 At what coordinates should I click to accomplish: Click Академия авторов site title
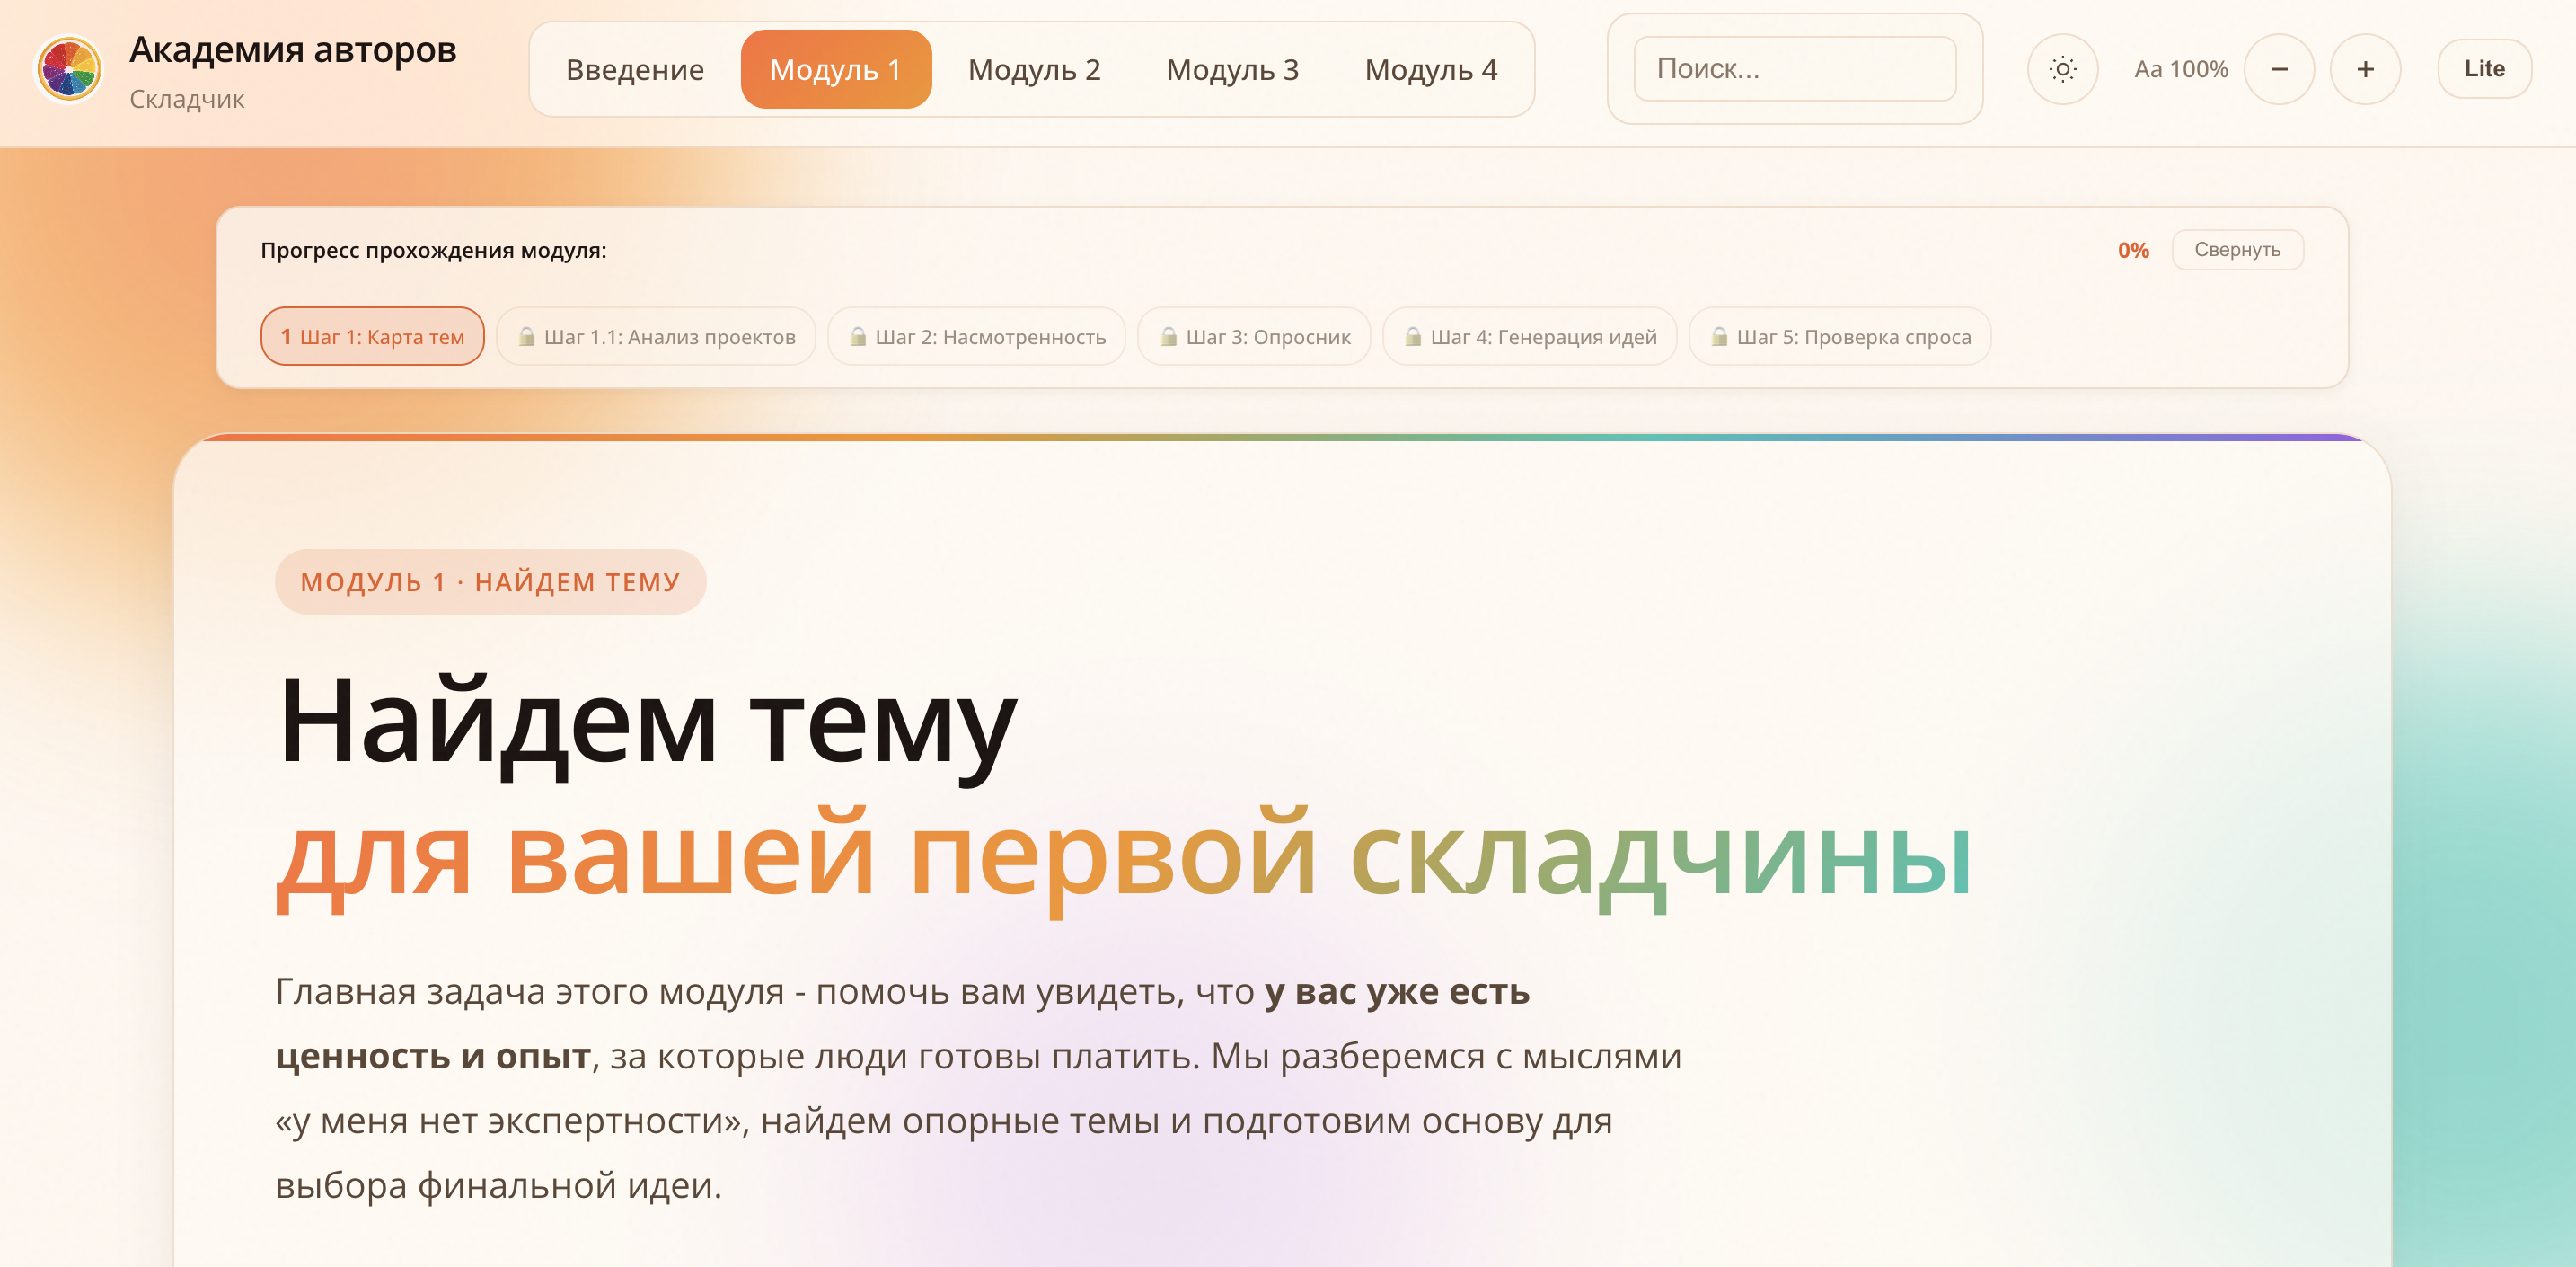(x=293, y=49)
